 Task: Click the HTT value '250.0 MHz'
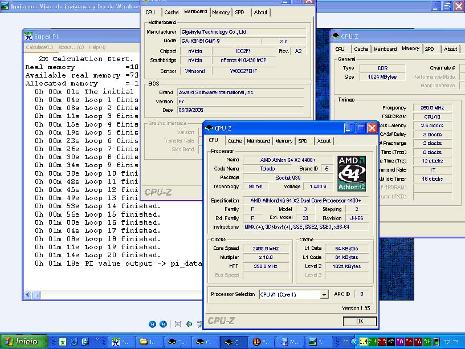266,266
